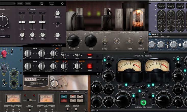Open the Hygge II model selector
Viewport: 187px width, 112px height.
coord(5,36)
